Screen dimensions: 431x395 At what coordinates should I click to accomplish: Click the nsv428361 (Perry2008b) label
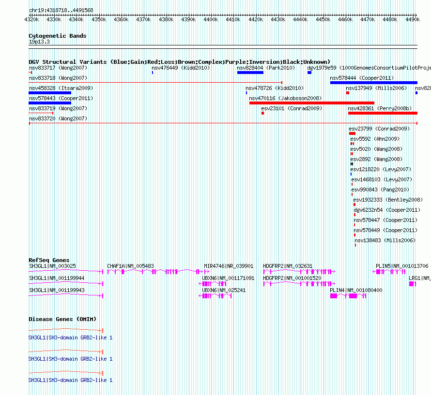coord(380,108)
